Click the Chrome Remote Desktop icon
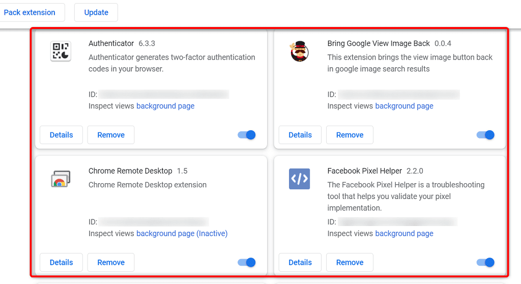Screen dimensions: 521x284 tap(61, 179)
